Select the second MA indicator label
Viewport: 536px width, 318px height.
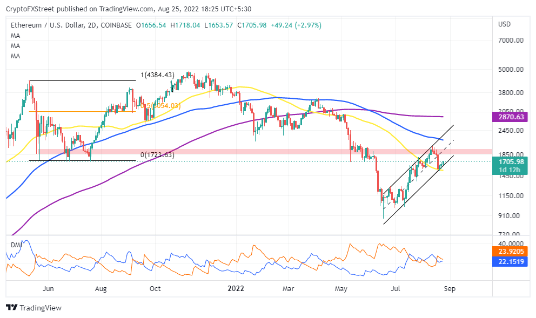(15, 46)
